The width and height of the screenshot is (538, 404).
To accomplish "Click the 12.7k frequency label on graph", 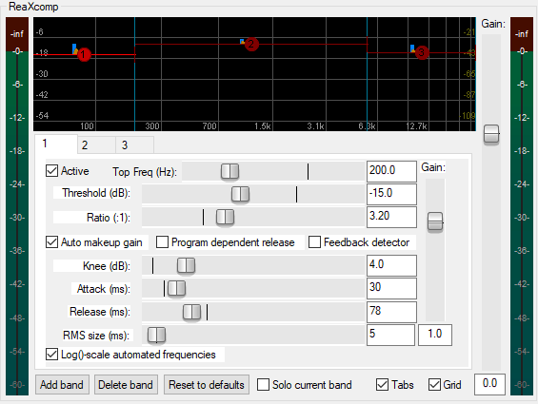I will pos(416,126).
